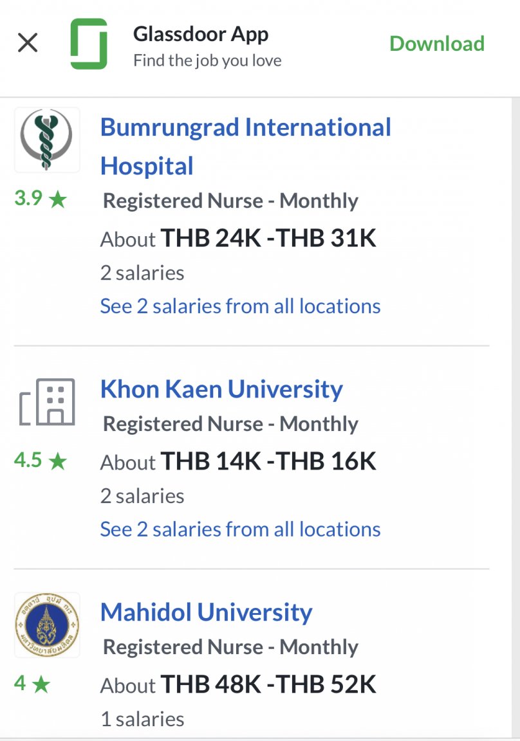
Task: View Bumrungrad's all-location salaries link
Action: coord(240,306)
